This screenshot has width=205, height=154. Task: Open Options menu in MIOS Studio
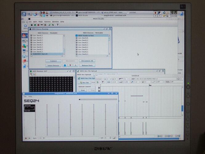pyautogui.click(x=47, y=22)
